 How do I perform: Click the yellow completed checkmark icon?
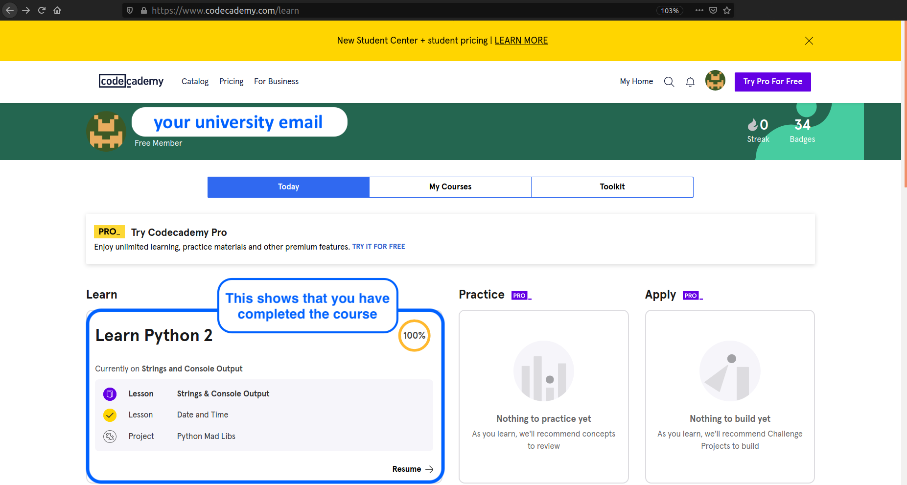pyautogui.click(x=110, y=415)
